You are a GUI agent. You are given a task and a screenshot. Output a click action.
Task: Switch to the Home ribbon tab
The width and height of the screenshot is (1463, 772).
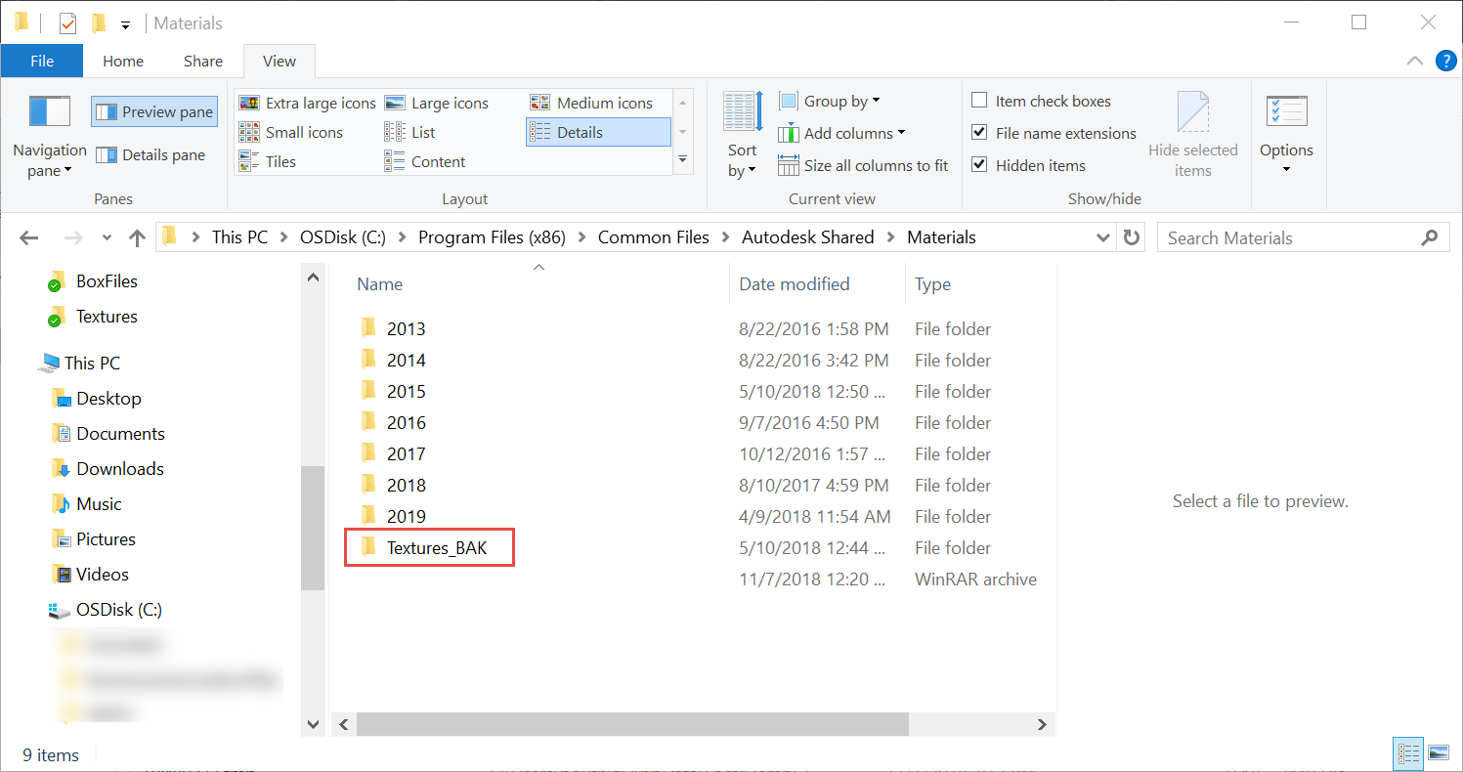click(x=123, y=61)
